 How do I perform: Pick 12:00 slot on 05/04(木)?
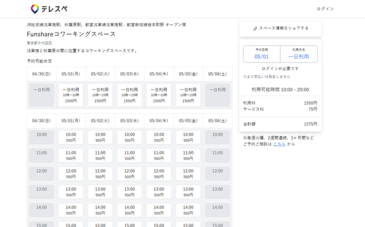coord(159,174)
